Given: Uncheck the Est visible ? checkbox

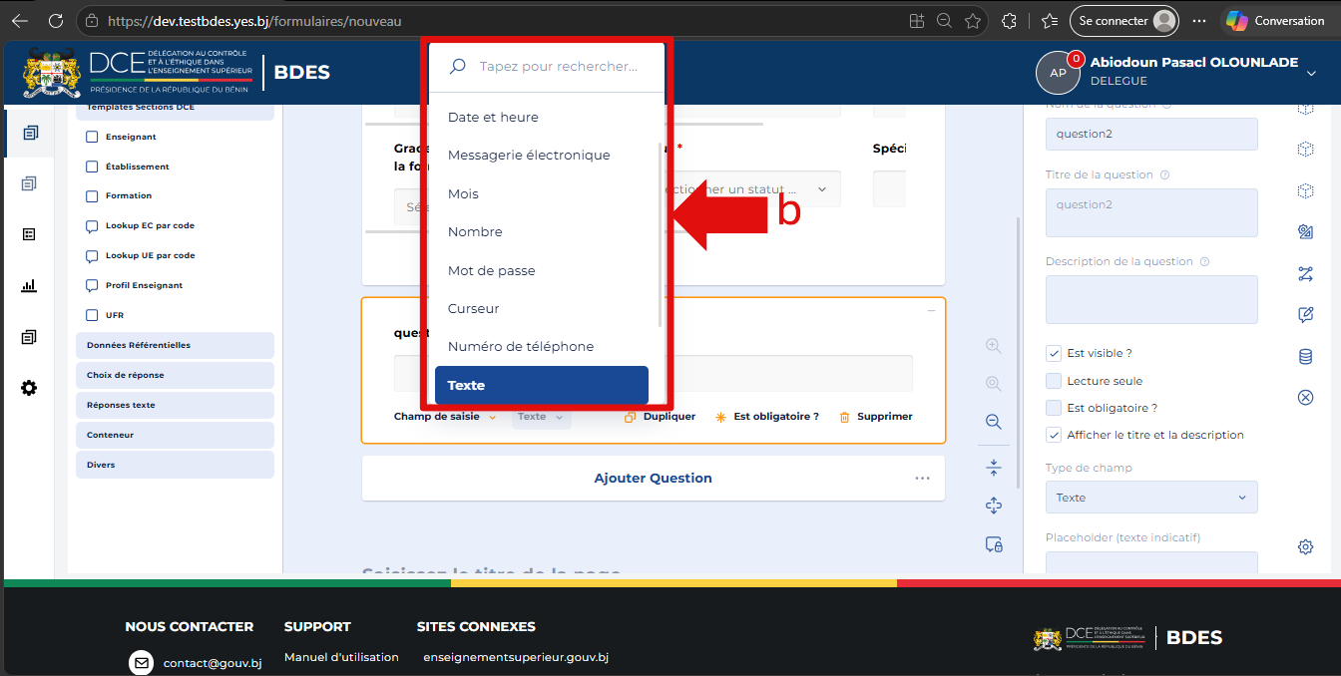Looking at the screenshot, I should 1053,353.
